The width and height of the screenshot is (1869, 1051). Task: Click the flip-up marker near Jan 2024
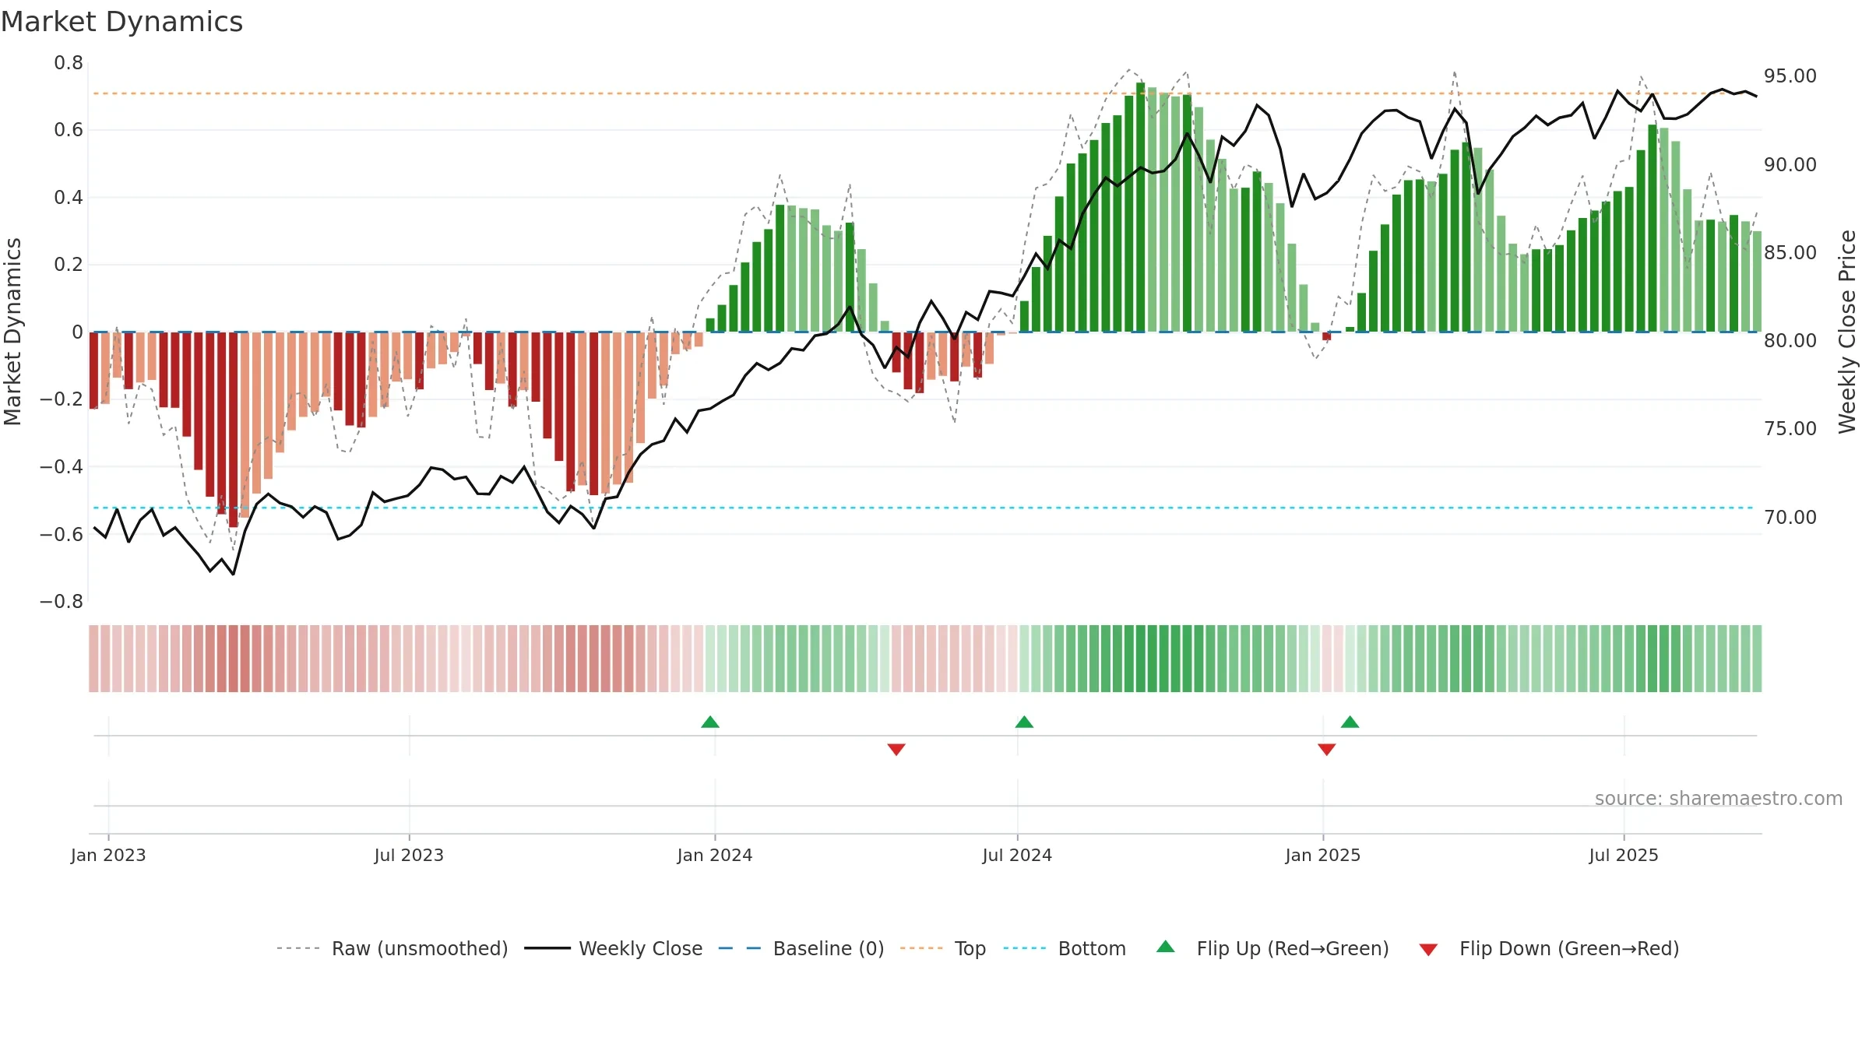coord(710,722)
